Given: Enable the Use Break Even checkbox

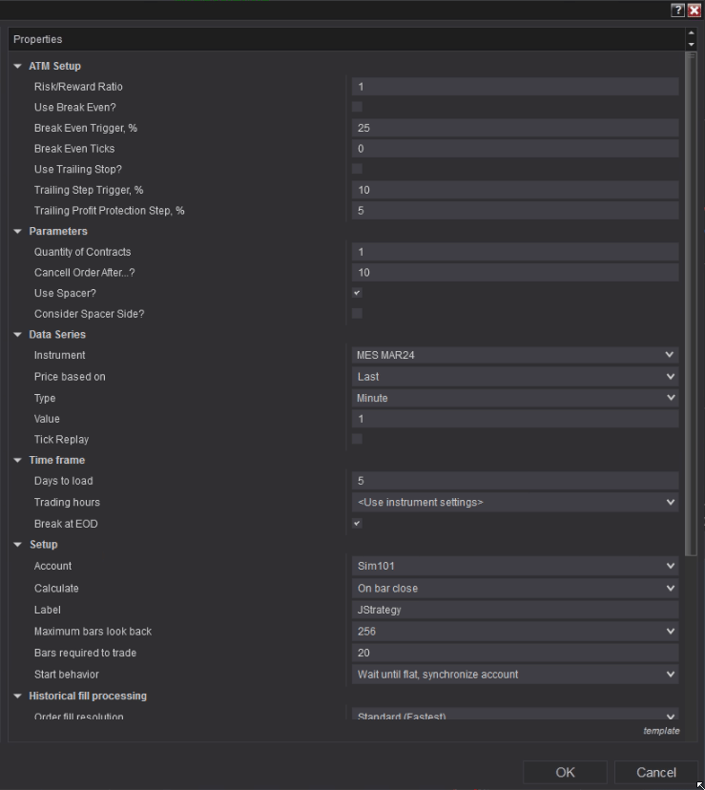Looking at the screenshot, I should 357,107.
